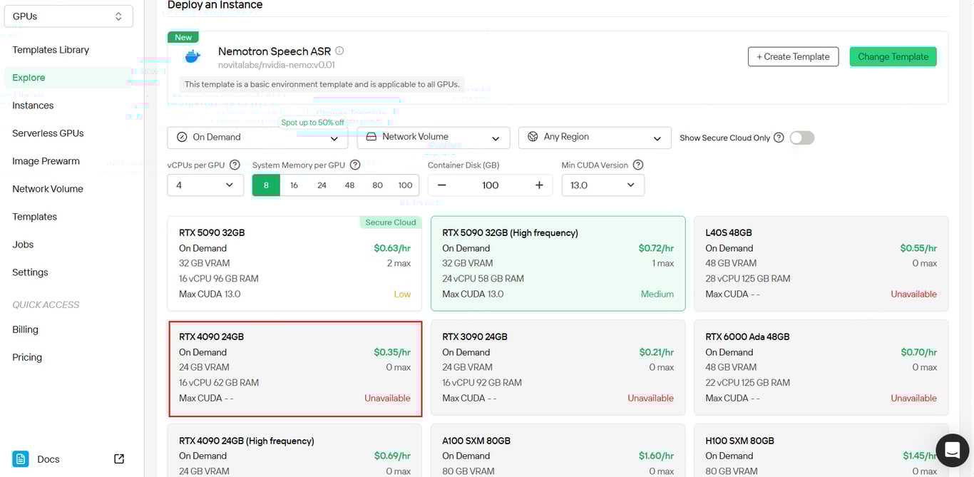This screenshot has height=477, width=974.
Task: Click the System Memory per GPU help icon
Action: [x=355, y=165]
